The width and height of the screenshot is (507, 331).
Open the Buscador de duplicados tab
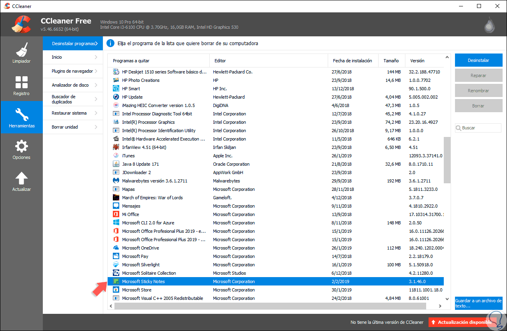tap(73, 99)
